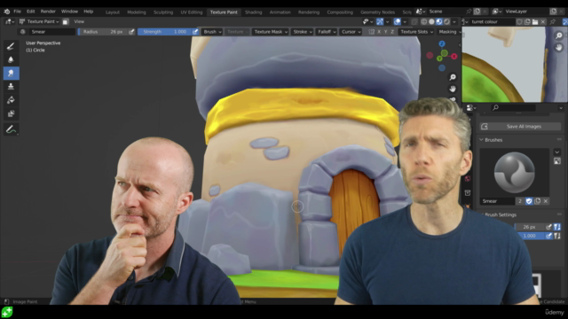568x319 pixels.
Task: Click the Save All Images button
Action: [521, 126]
